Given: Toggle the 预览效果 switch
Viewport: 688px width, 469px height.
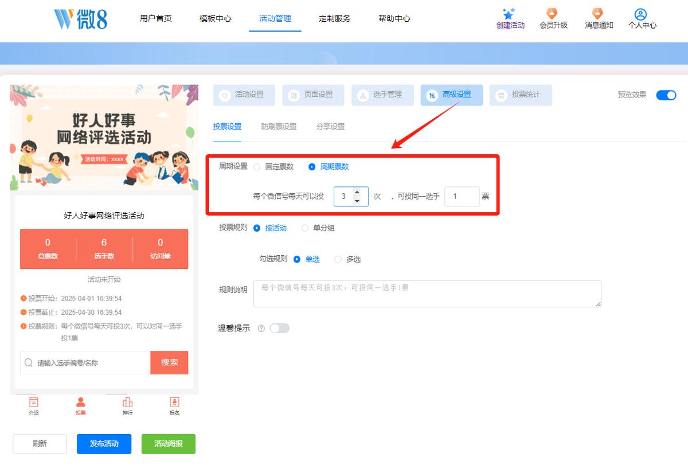Looking at the screenshot, I should 666,95.
